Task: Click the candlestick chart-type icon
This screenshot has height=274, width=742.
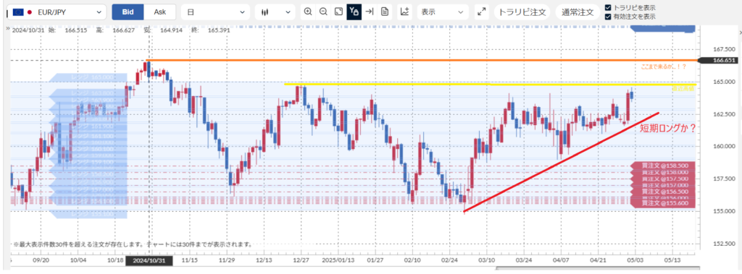Action: point(264,12)
